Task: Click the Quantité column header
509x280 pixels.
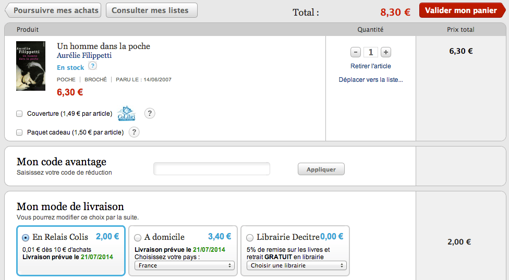Action: tap(370, 30)
